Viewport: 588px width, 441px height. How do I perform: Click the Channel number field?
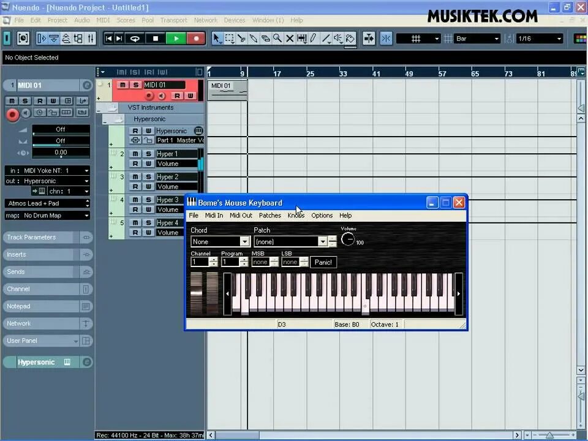click(200, 262)
